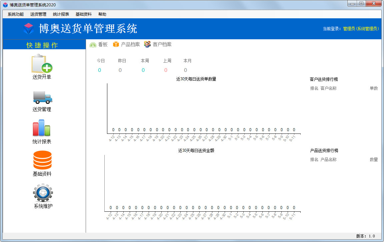
Task: Open the 统计报表 menu in menu bar
Action: (x=61, y=14)
